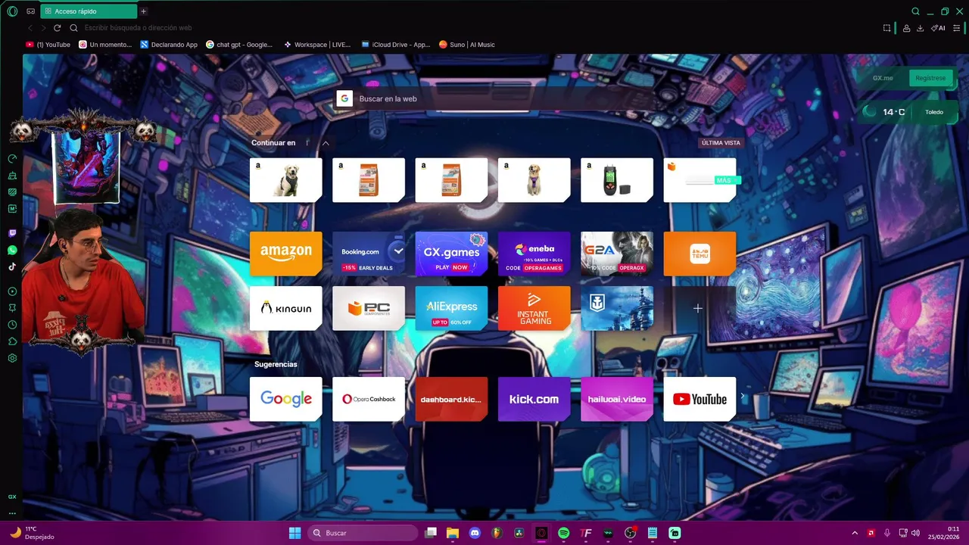Open the Toledo weather widget
969x545 pixels.
909,112
